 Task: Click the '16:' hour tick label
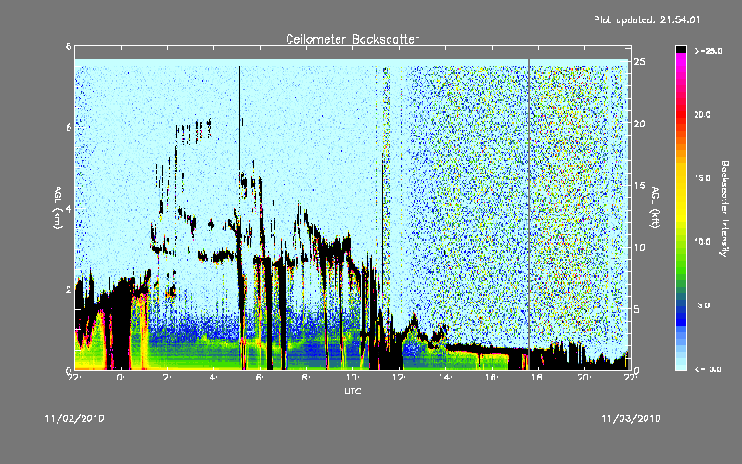click(493, 378)
